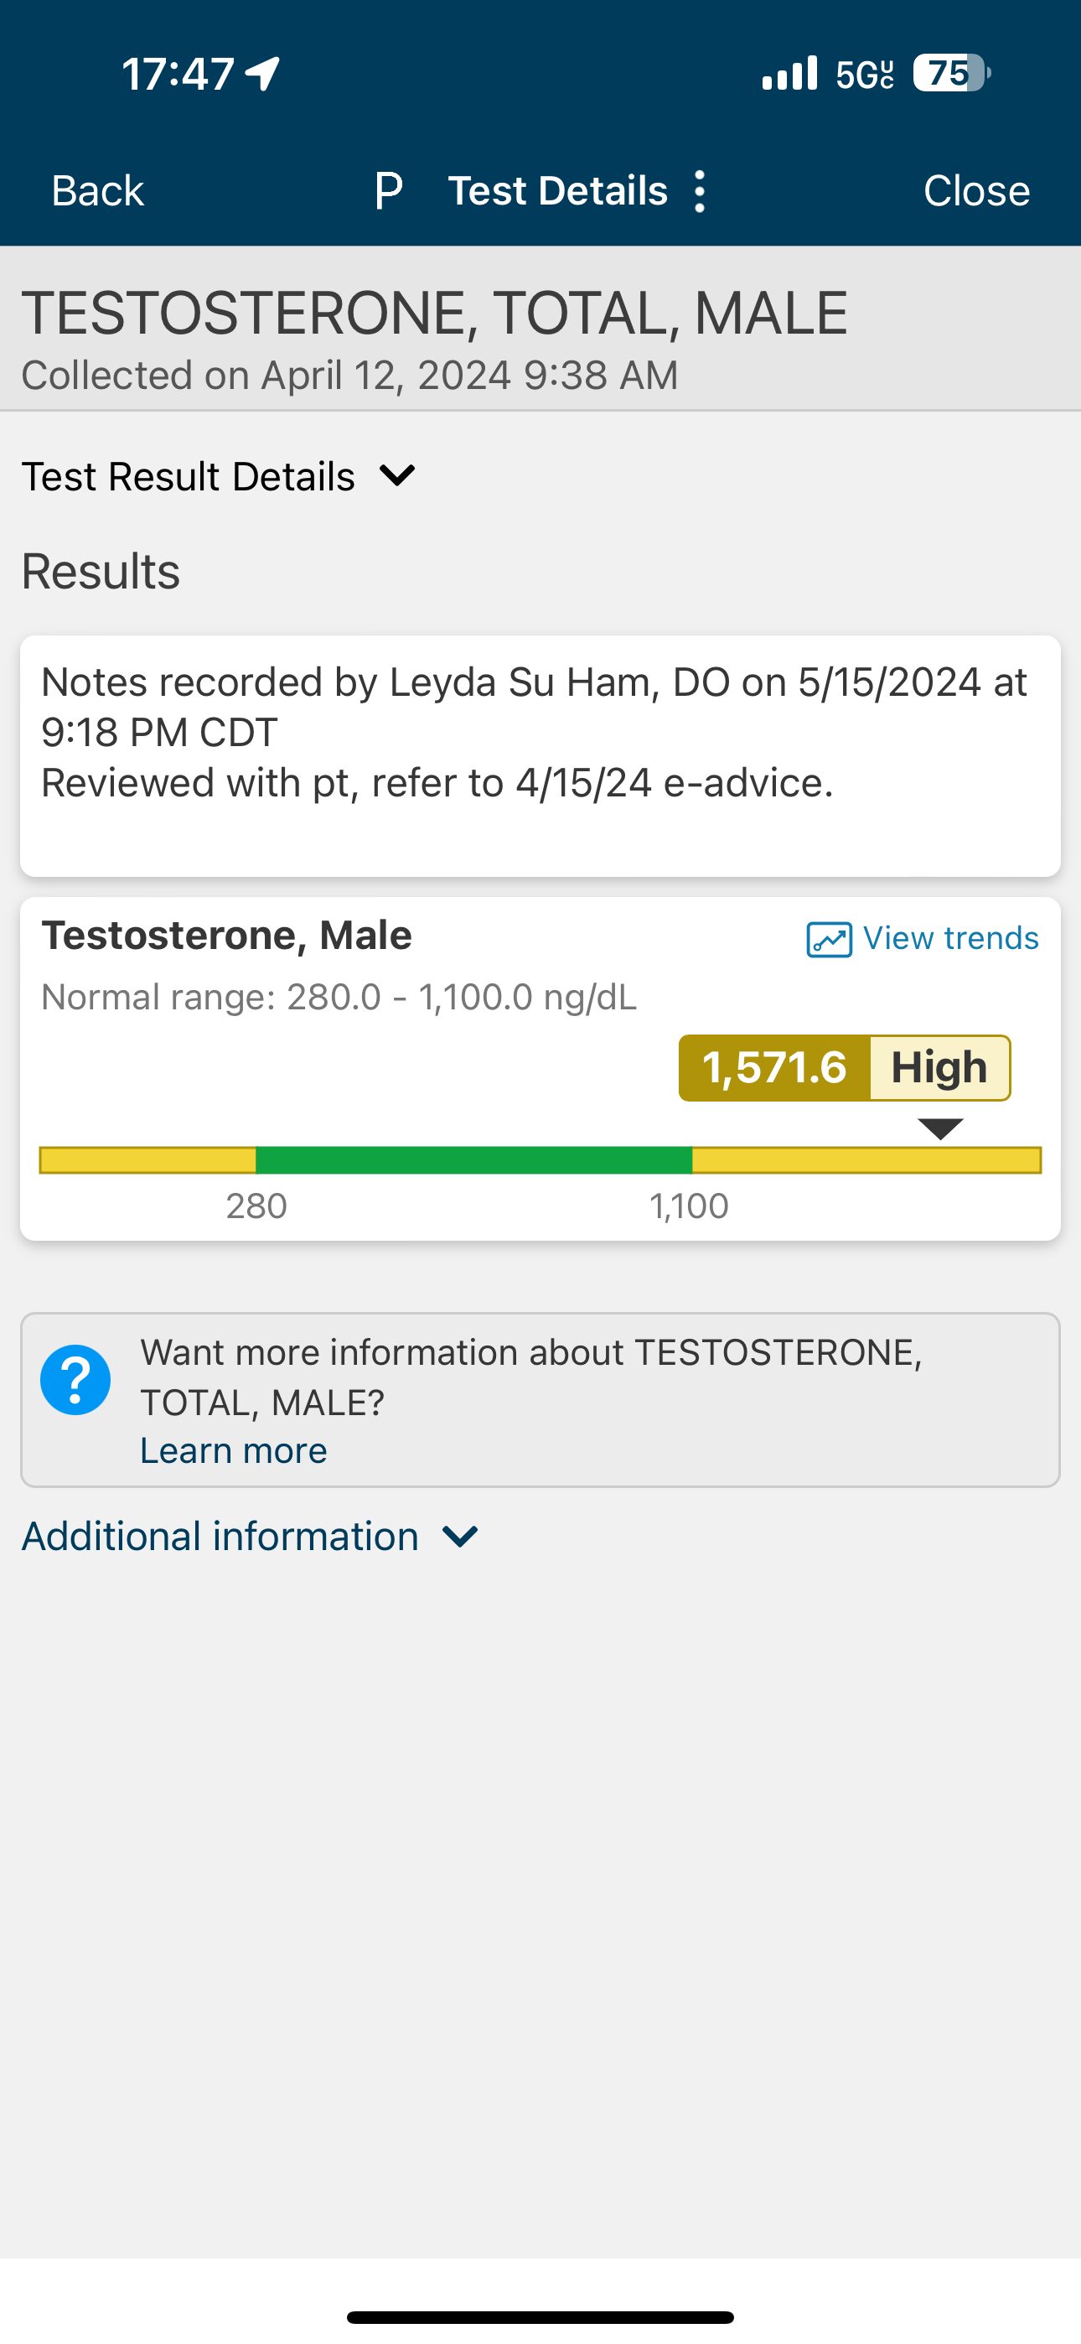Open the Learn more link
Viewport: 1081px width, 2344px height.
(234, 1450)
